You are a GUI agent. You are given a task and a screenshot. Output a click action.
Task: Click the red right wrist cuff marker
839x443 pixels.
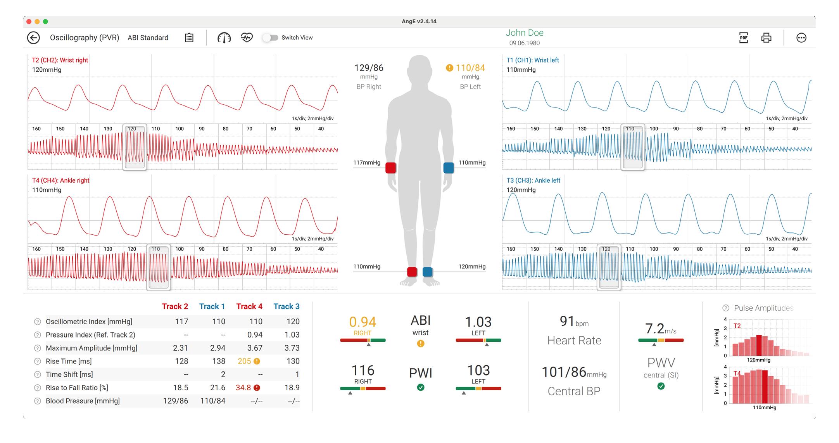pyautogui.click(x=391, y=168)
